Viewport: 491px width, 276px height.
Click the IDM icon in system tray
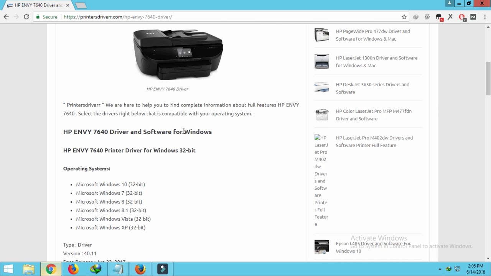448,269
